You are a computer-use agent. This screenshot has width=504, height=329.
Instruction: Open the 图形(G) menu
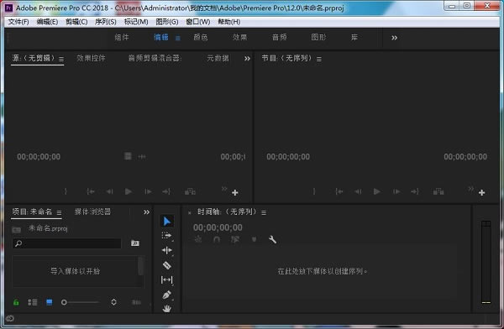tap(167, 22)
